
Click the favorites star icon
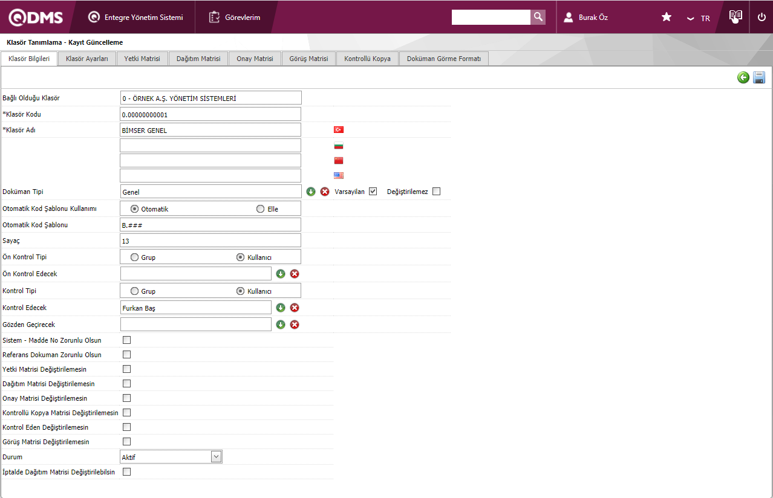[667, 17]
